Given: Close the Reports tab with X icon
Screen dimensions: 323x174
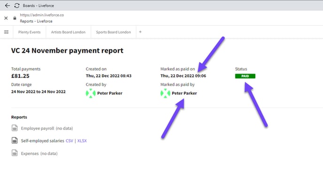Looking at the screenshot, I should tap(6, 18).
